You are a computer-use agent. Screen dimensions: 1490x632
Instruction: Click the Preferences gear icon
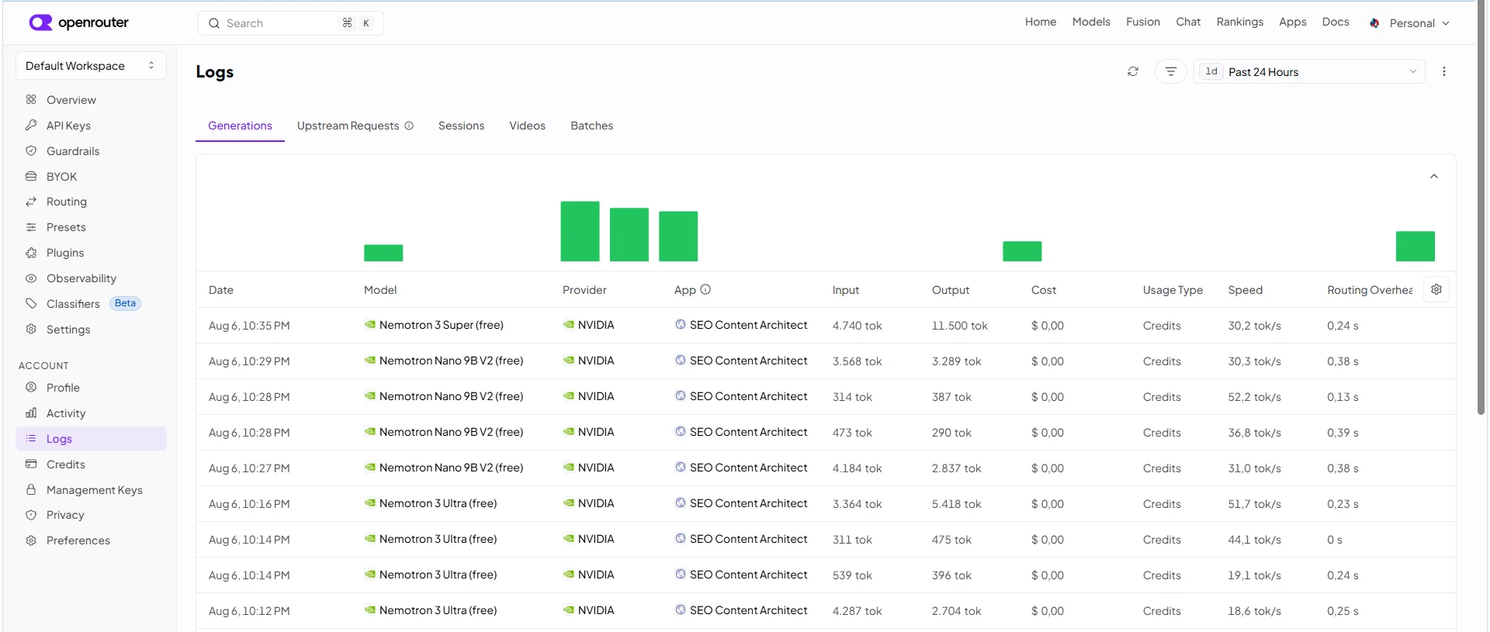tap(31, 540)
